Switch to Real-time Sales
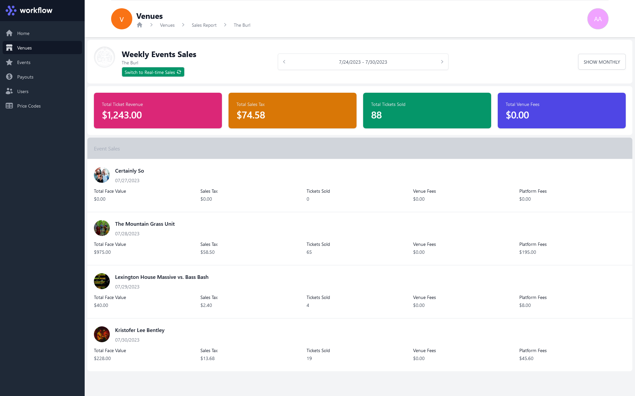Viewport: 635px width, 396px height. click(x=153, y=72)
